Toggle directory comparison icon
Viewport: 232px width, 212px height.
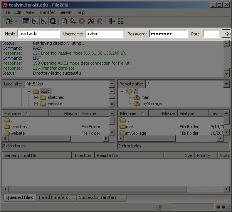[x=121, y=21]
